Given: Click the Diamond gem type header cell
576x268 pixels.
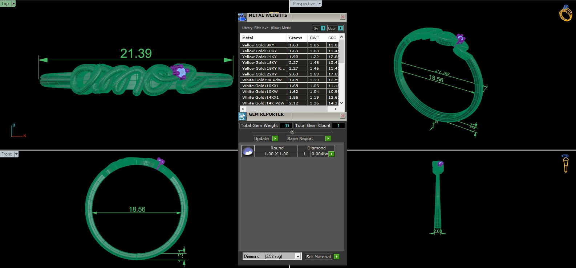Looking at the screenshot, I should pyautogui.click(x=316, y=148).
